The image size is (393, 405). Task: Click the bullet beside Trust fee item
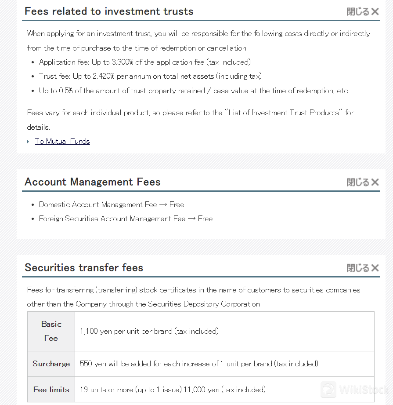33,76
